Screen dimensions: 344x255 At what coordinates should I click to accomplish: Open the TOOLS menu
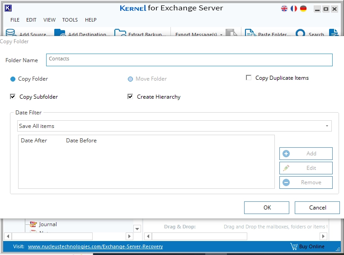pyautogui.click(x=70, y=20)
